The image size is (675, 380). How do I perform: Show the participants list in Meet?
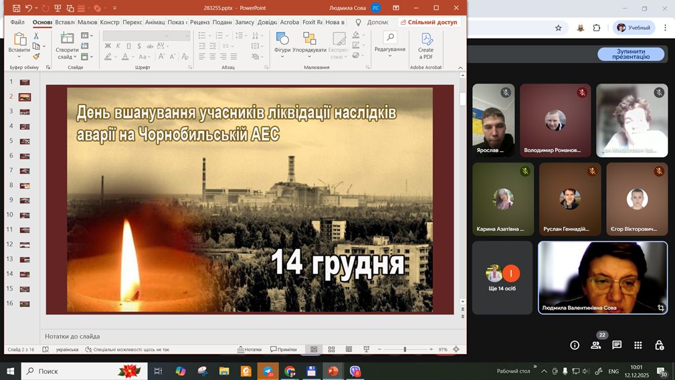point(596,345)
